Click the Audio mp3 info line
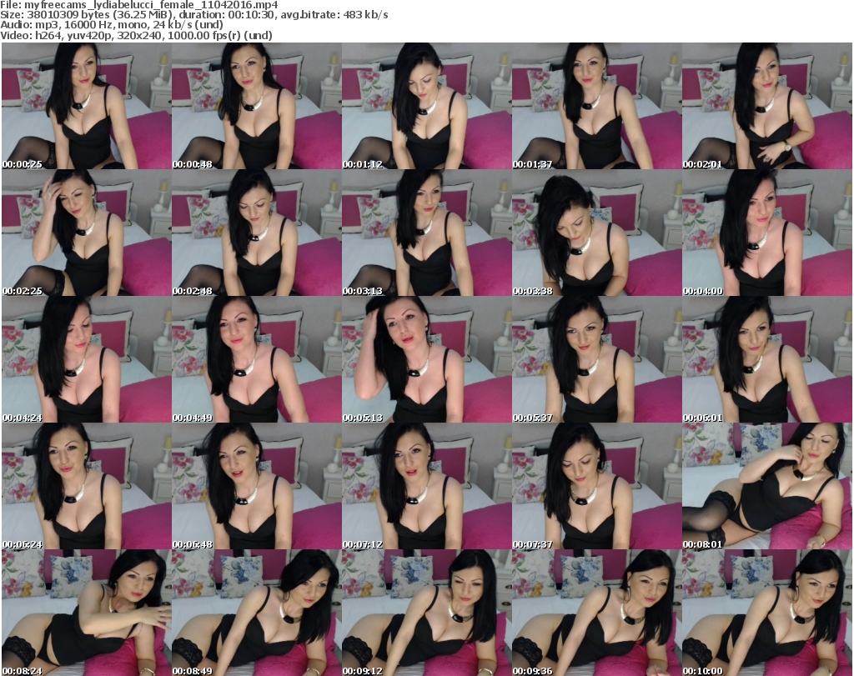 click(x=112, y=25)
